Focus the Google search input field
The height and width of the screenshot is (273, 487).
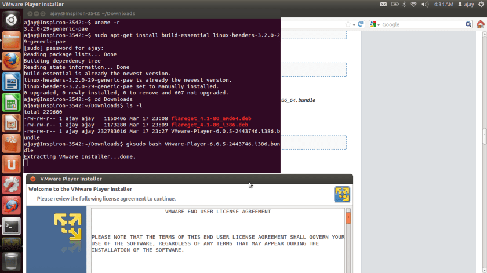423,24
